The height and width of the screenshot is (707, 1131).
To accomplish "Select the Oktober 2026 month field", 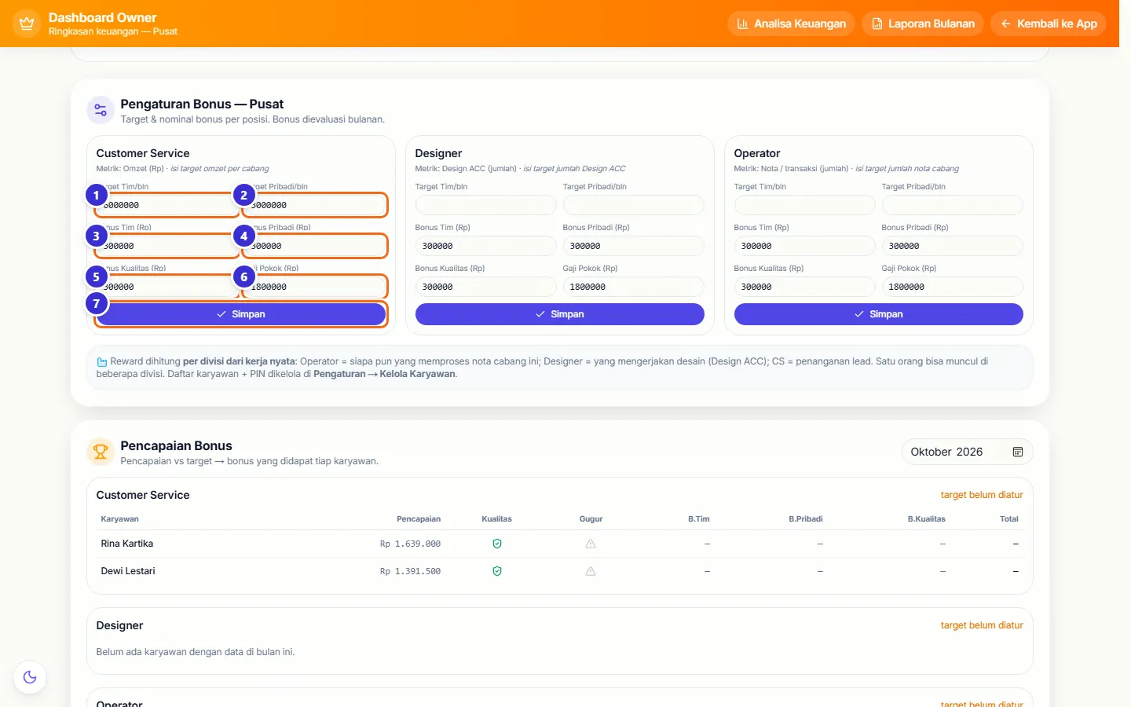I will point(967,452).
